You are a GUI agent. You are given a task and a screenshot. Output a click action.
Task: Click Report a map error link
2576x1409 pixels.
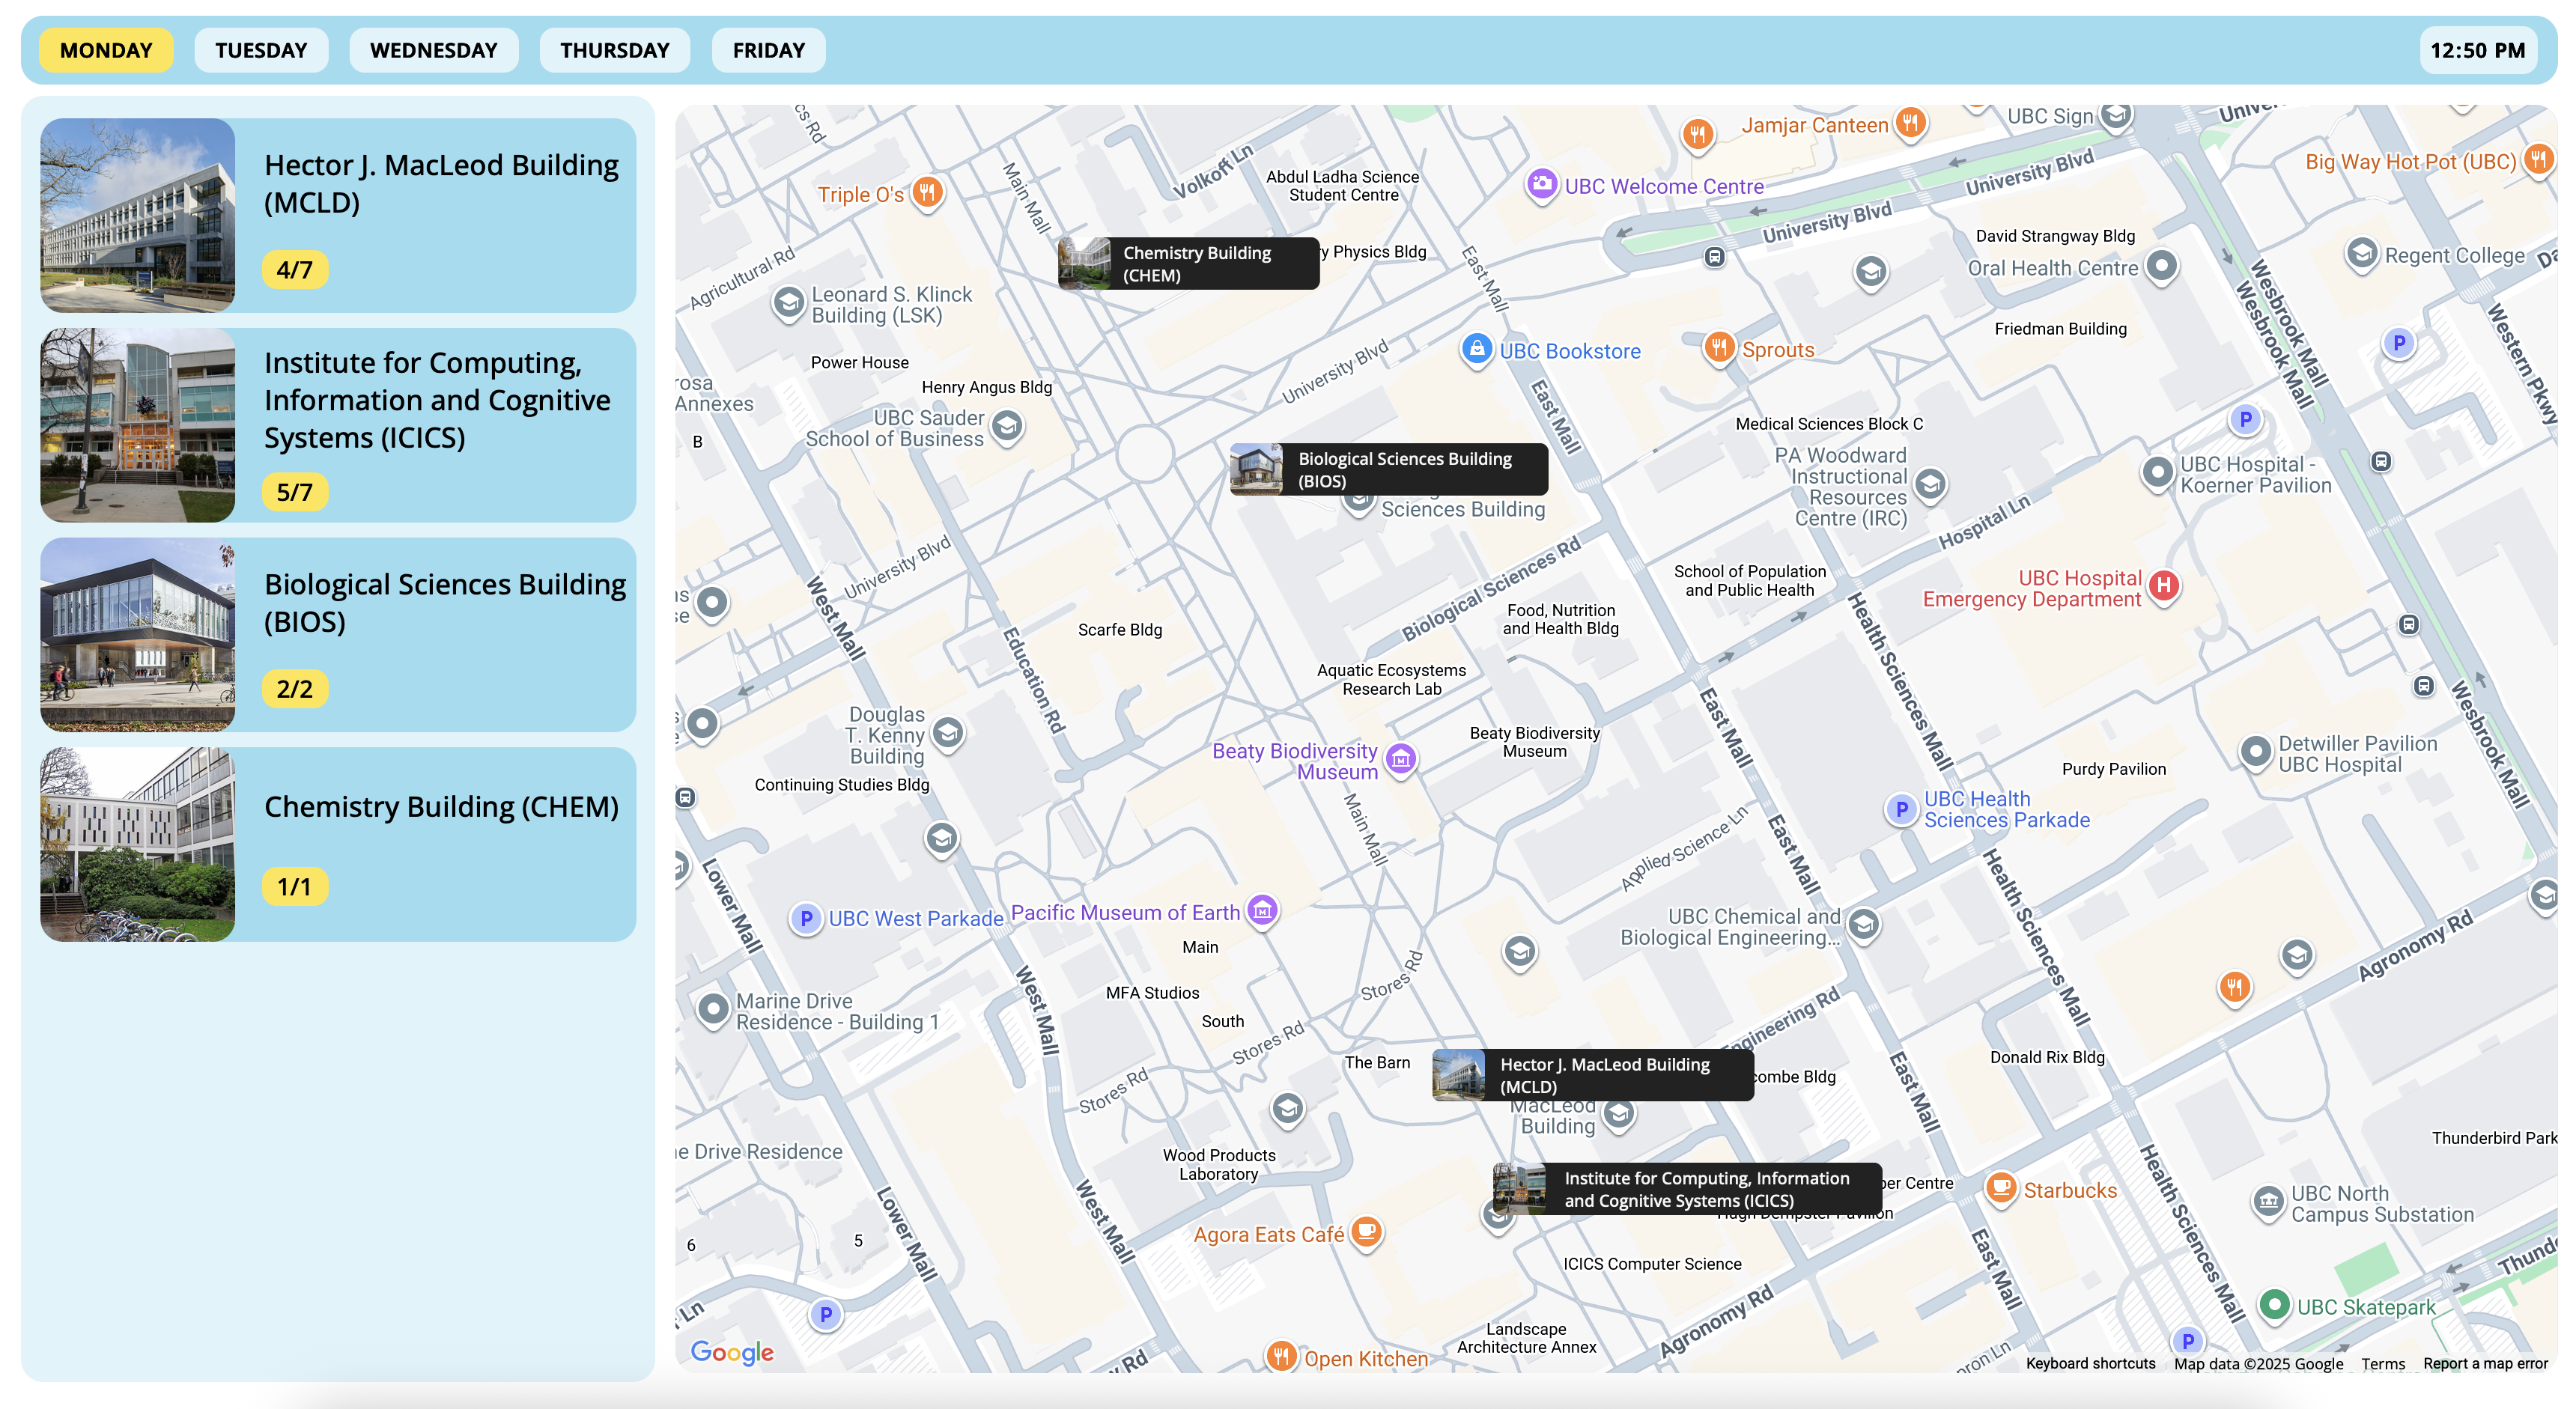(x=2485, y=1363)
